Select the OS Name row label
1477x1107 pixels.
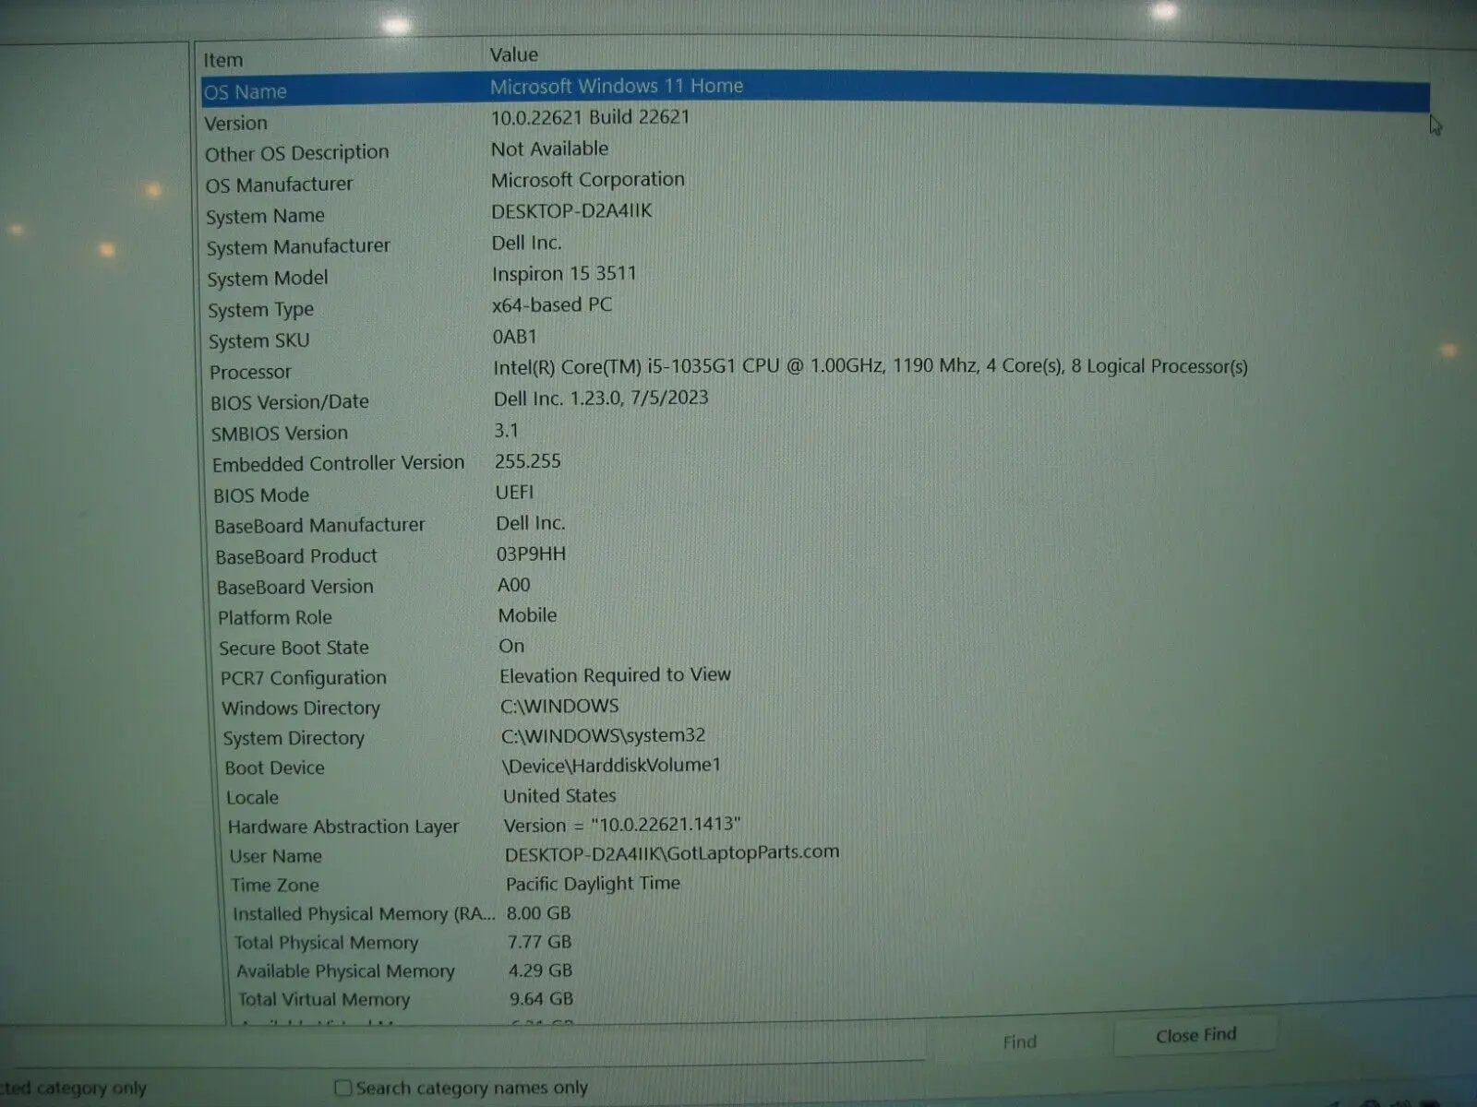(246, 91)
